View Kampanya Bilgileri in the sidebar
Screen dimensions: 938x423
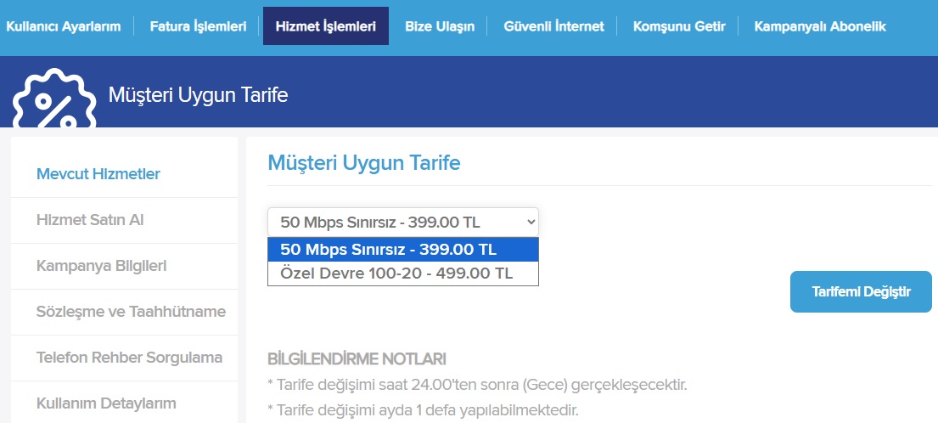102,266
